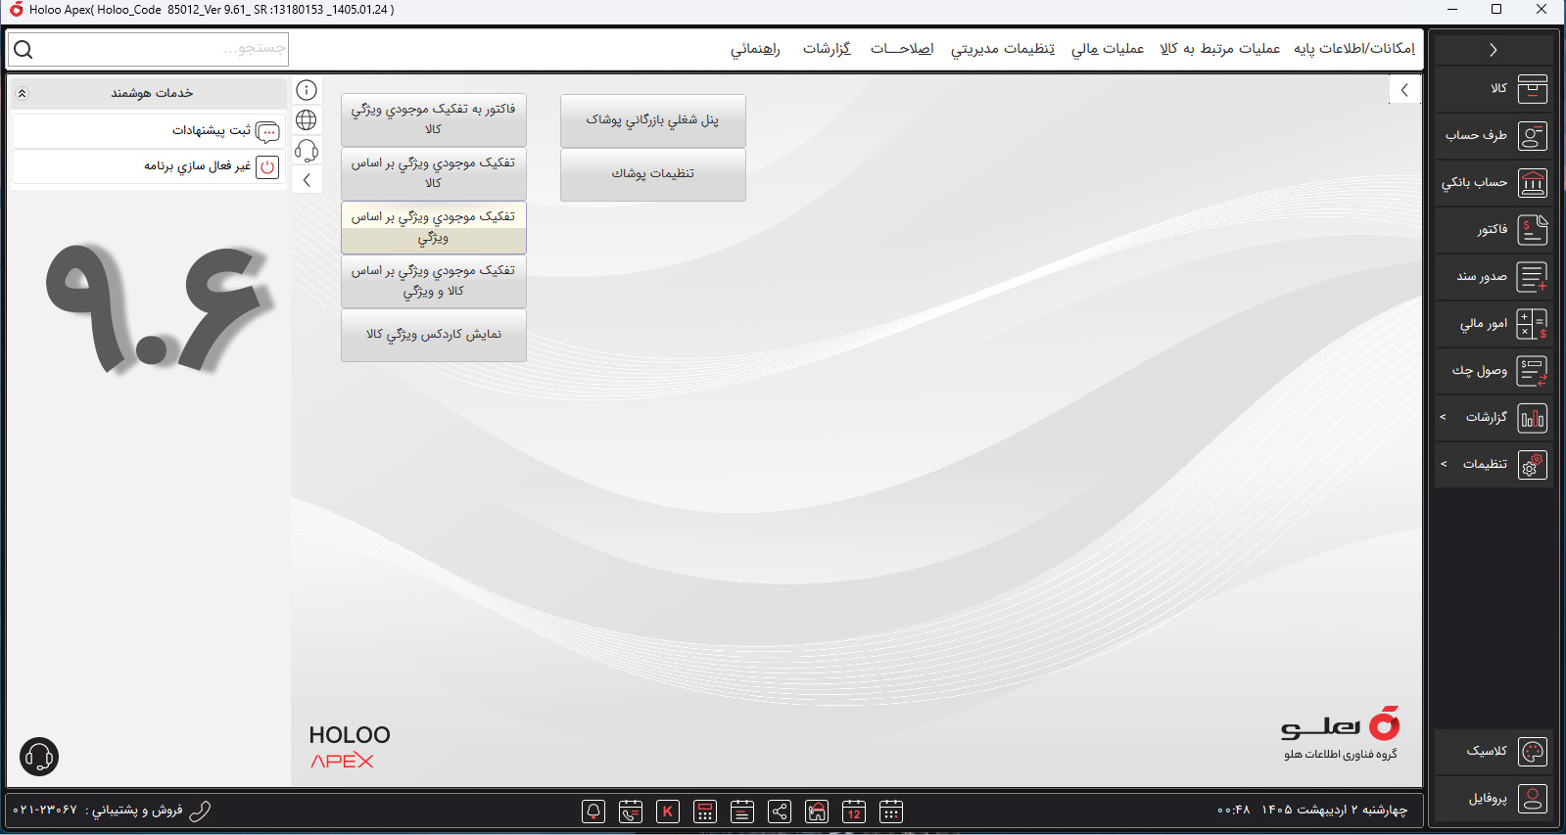Viewport: 1566px width, 835px height.
Task: Click the chat bubble icon beside ثبت پيشنهادات
Action: (x=267, y=132)
